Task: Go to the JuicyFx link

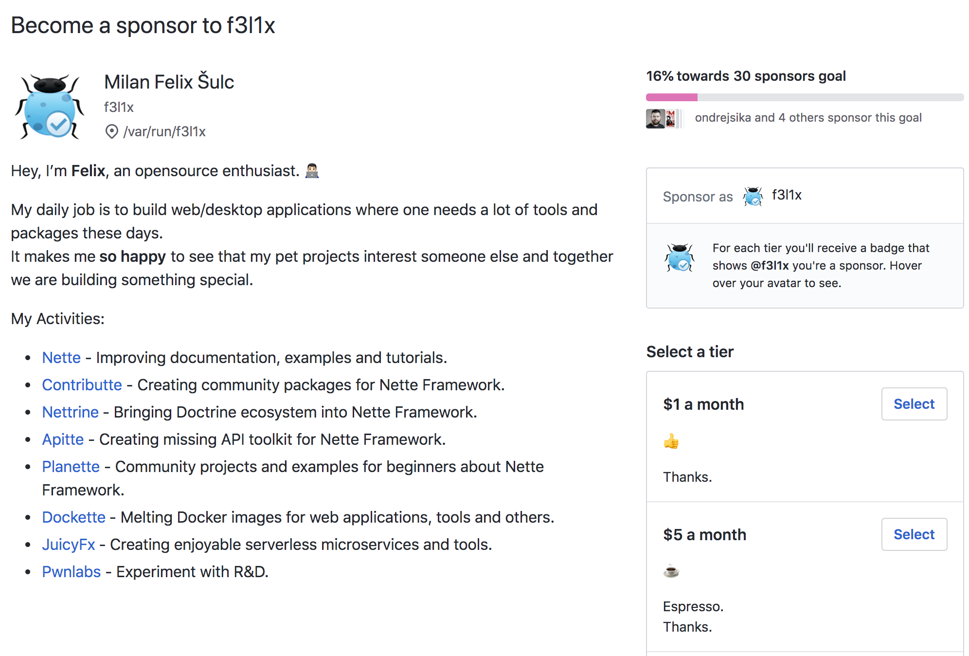Action: pyautogui.click(x=68, y=545)
